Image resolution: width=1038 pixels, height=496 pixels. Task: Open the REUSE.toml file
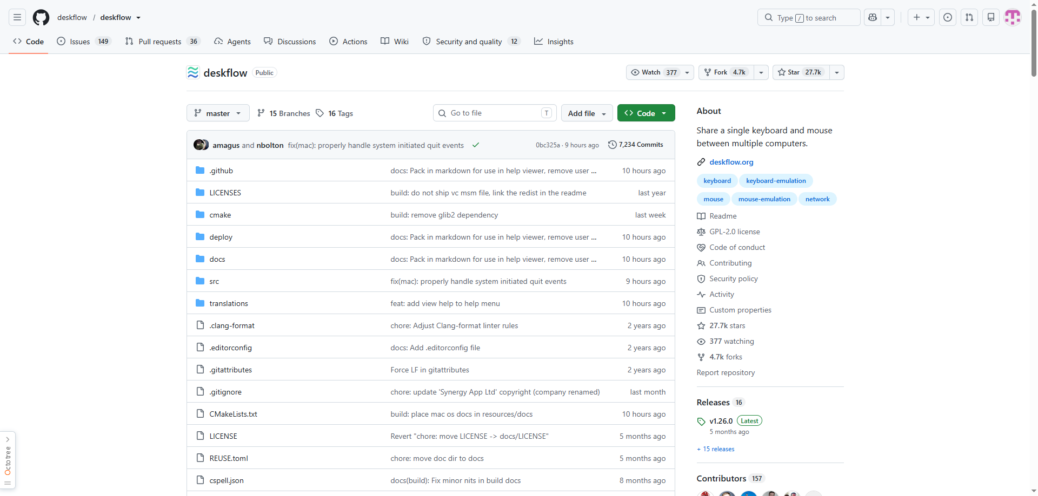(x=229, y=458)
